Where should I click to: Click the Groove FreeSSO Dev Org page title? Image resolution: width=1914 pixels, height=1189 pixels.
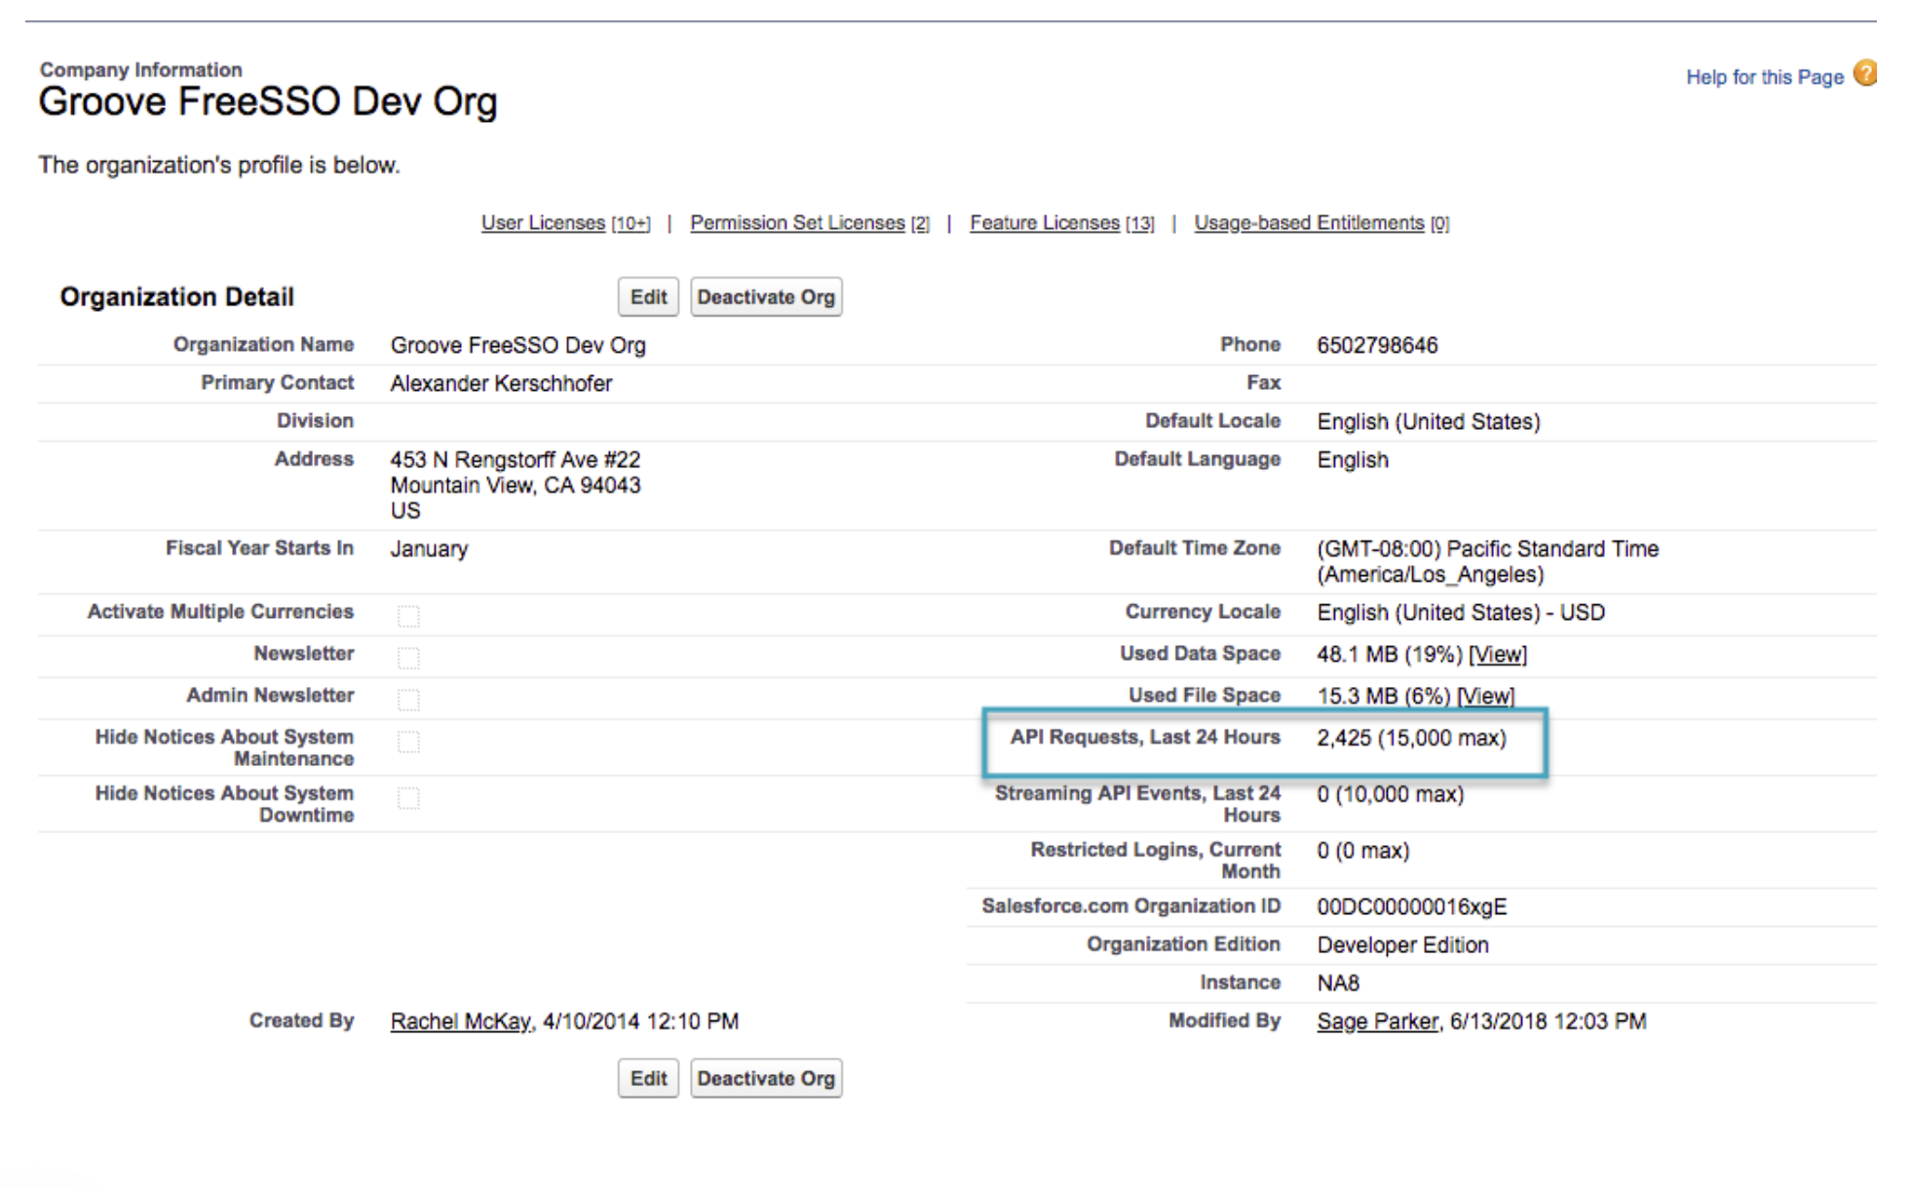268,102
